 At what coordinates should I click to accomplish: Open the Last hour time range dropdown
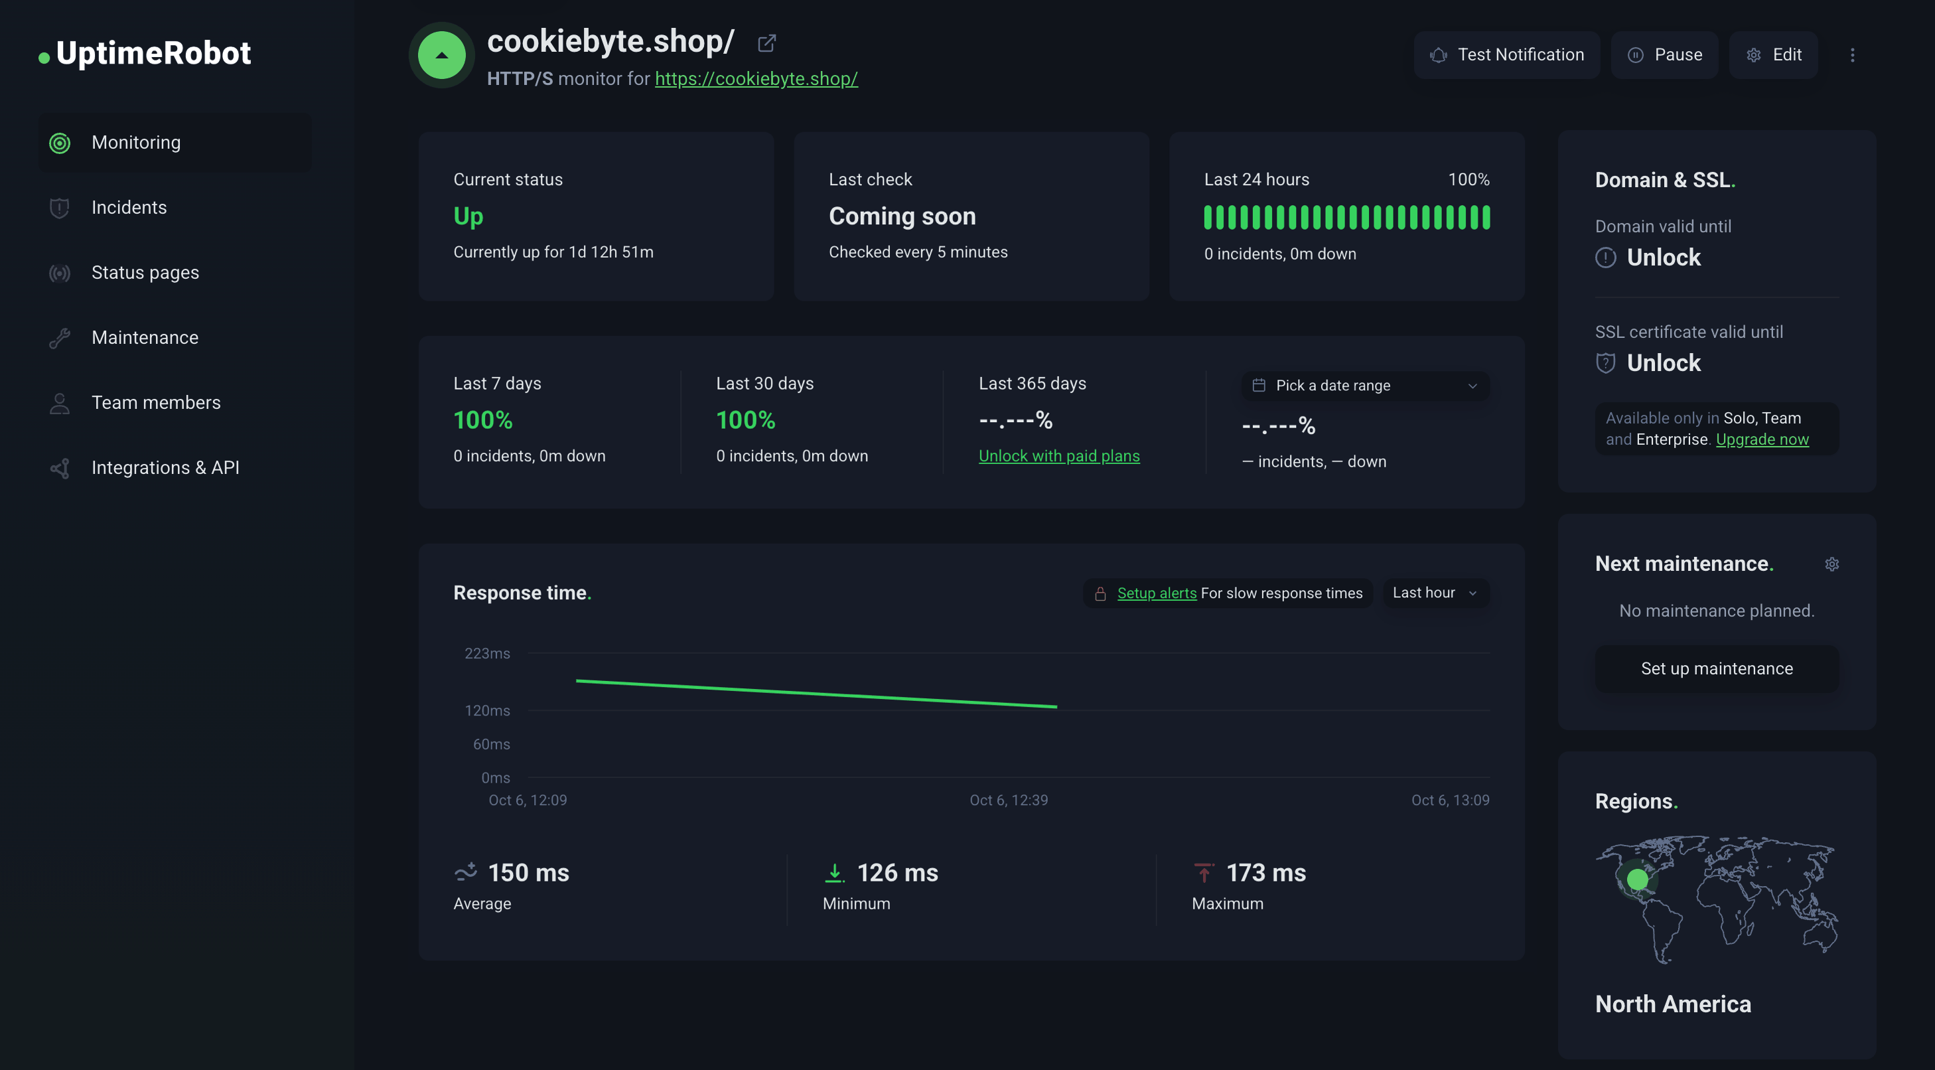(x=1435, y=593)
